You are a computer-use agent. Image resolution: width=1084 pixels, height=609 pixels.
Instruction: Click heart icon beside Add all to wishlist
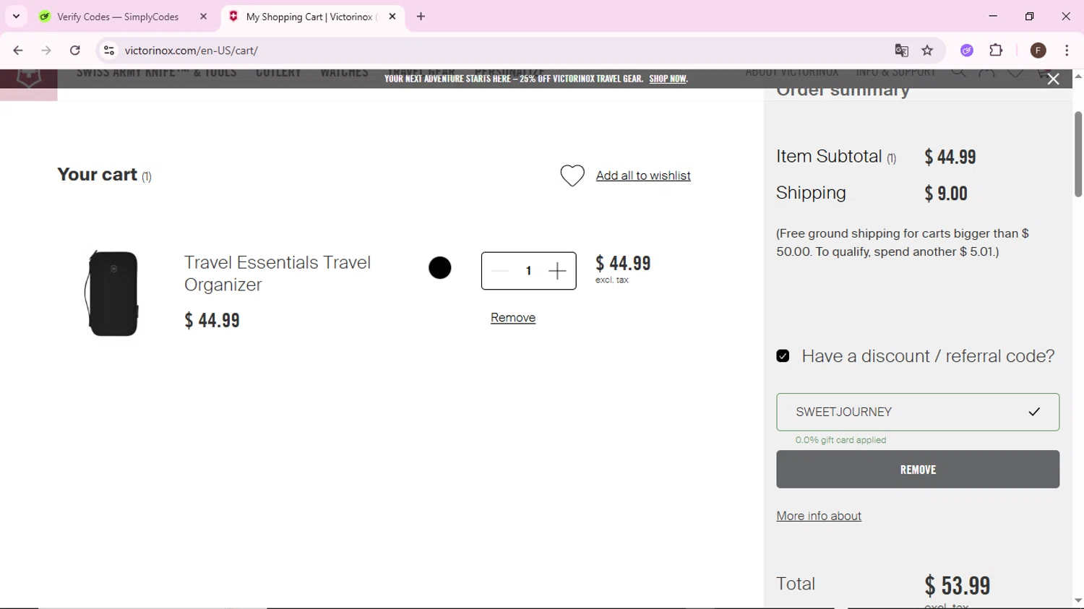point(572,176)
